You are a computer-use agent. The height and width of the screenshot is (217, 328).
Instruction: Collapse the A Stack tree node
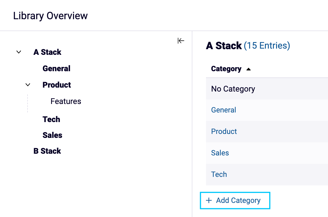click(19, 52)
